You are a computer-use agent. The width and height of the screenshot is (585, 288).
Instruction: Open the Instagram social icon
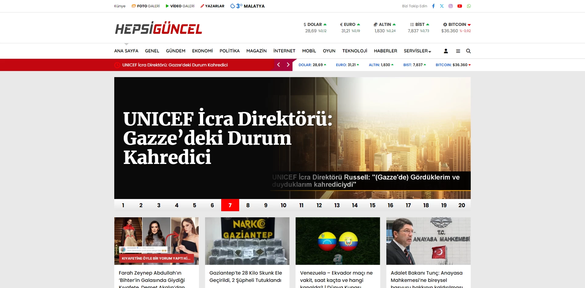click(451, 6)
